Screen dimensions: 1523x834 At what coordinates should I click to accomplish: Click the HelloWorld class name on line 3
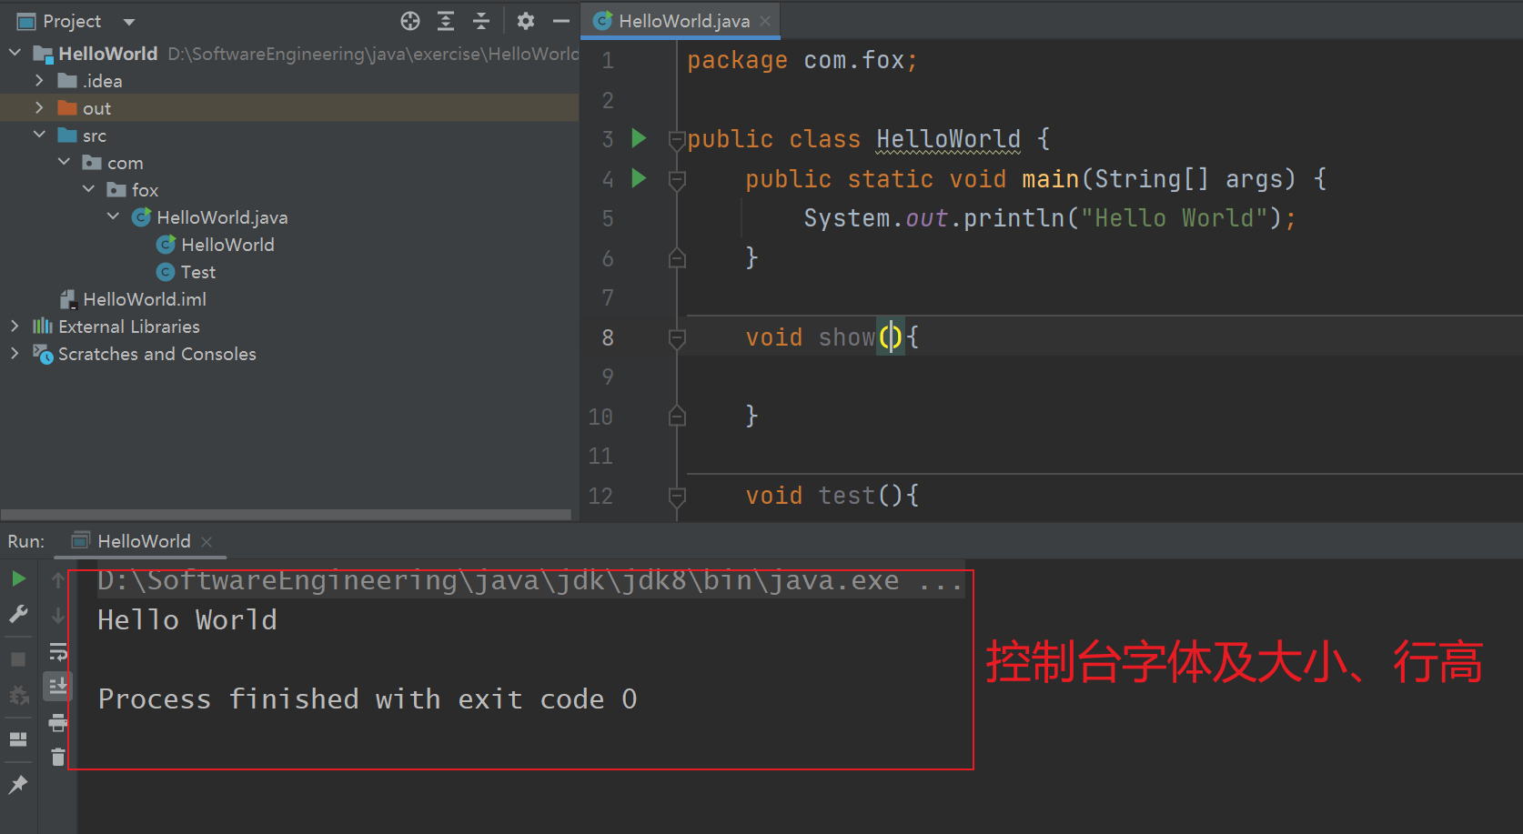948,139
